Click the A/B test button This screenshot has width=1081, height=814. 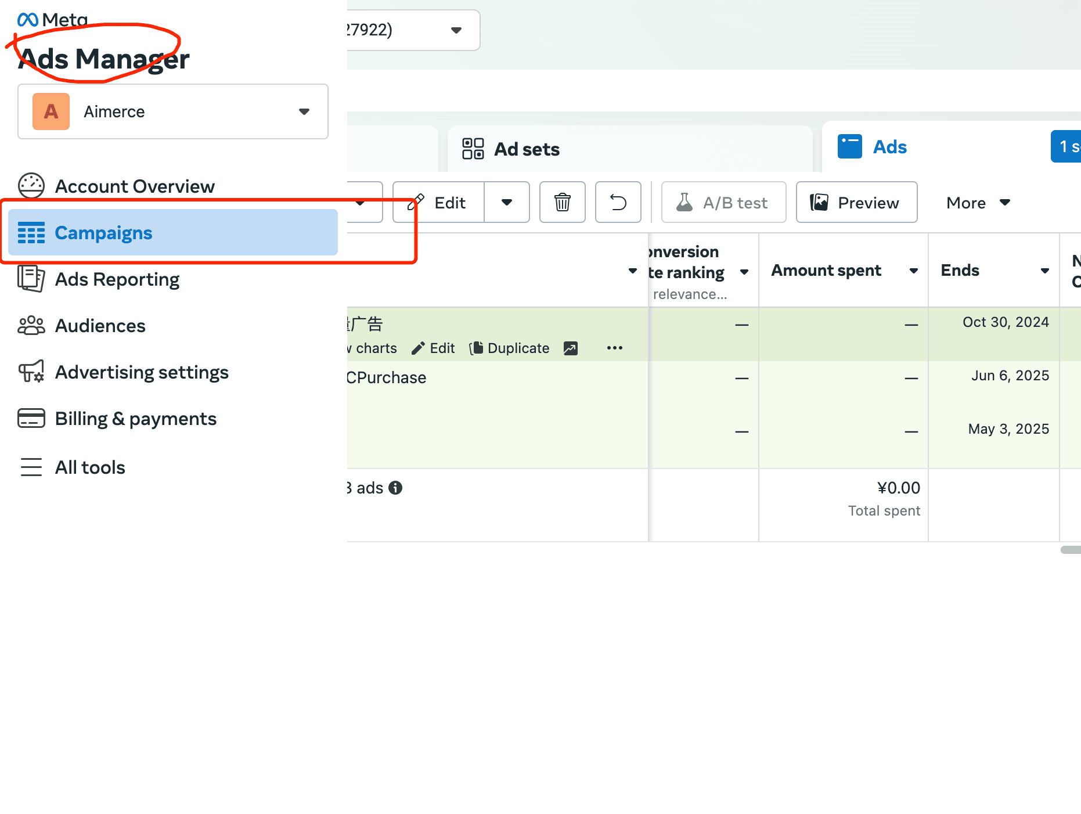[x=723, y=203]
